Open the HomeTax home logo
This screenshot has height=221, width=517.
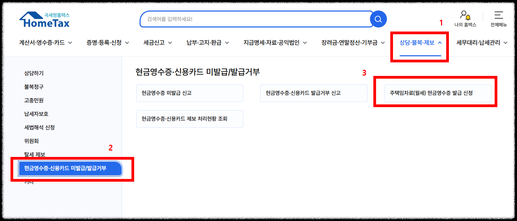[x=44, y=19]
